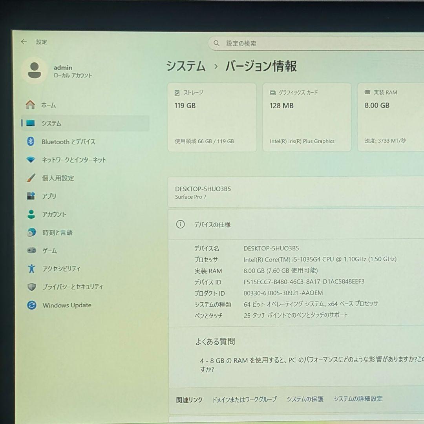Open the ドメインまたはワークグループ link

(244, 398)
